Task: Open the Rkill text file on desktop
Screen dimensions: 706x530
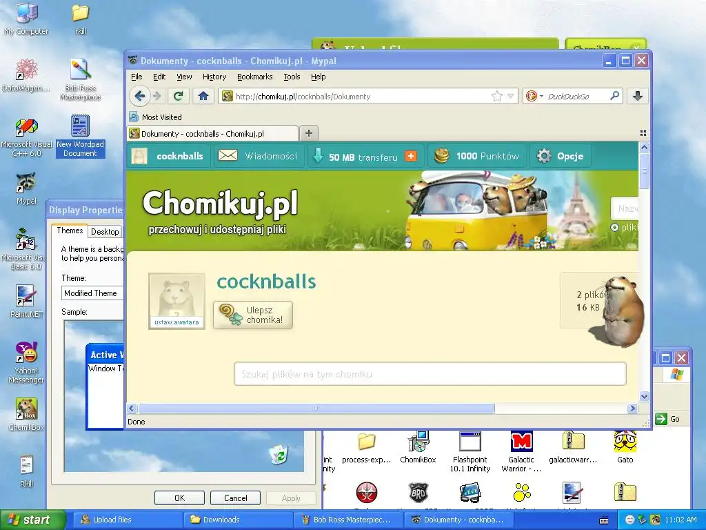Action: [26, 471]
